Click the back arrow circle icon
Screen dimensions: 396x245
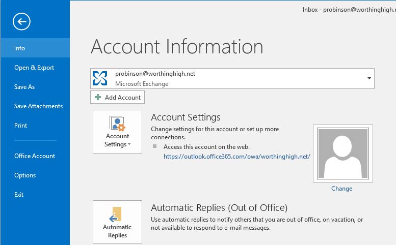[21, 21]
